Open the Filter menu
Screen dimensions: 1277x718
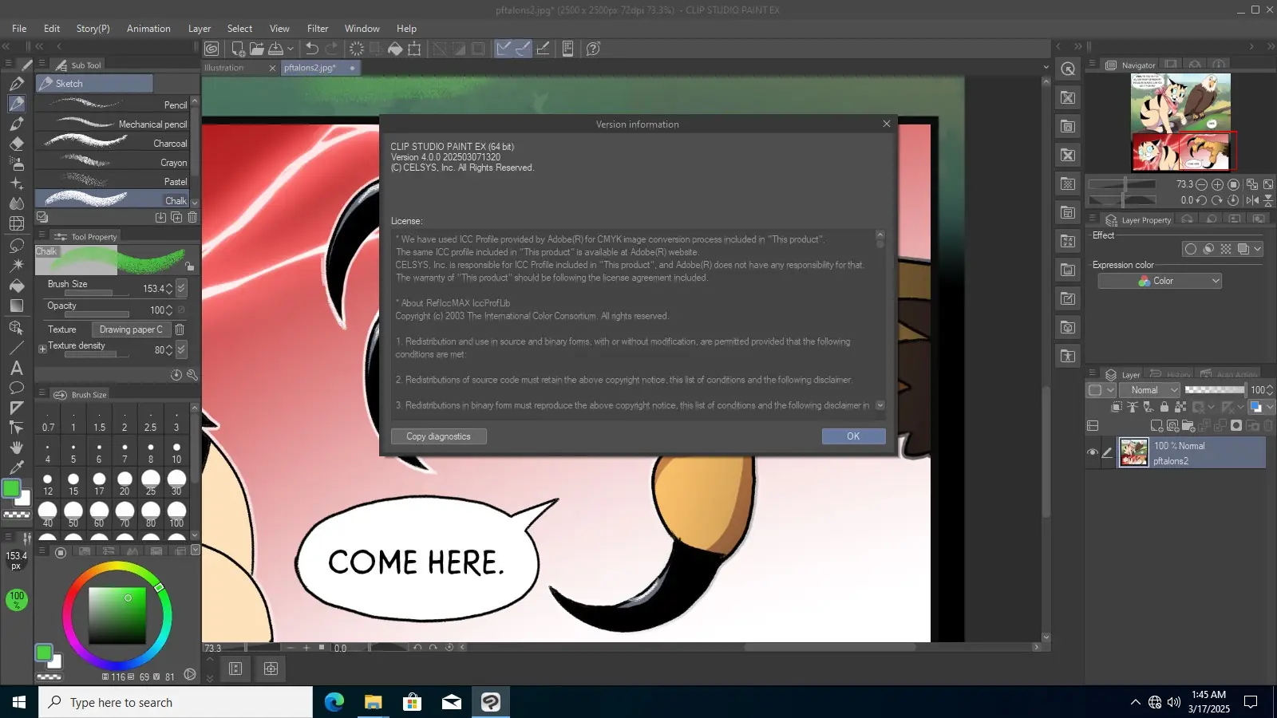click(318, 29)
